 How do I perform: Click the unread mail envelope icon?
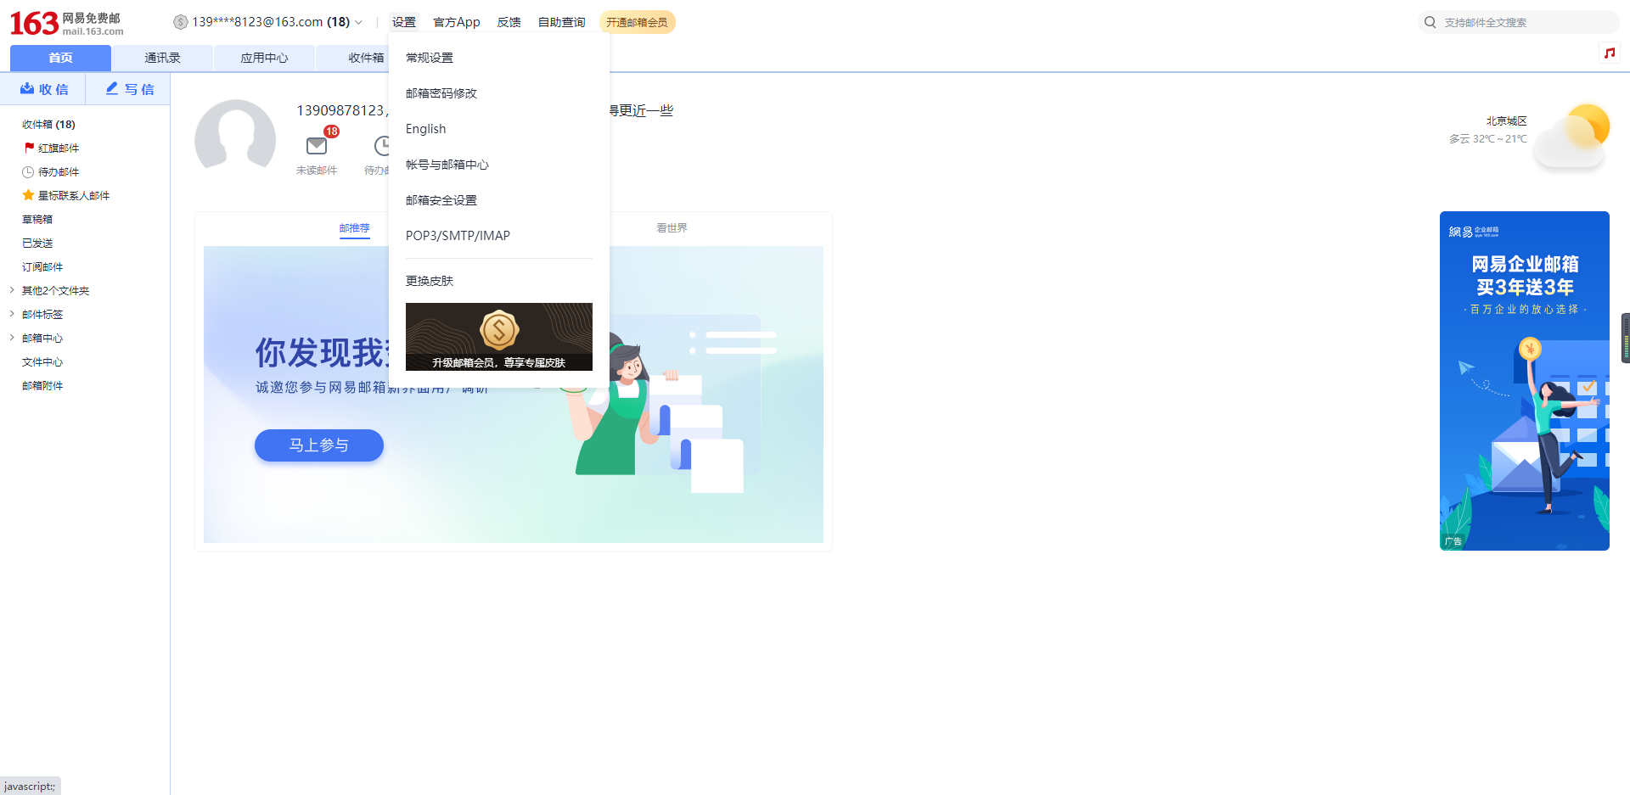[317, 146]
